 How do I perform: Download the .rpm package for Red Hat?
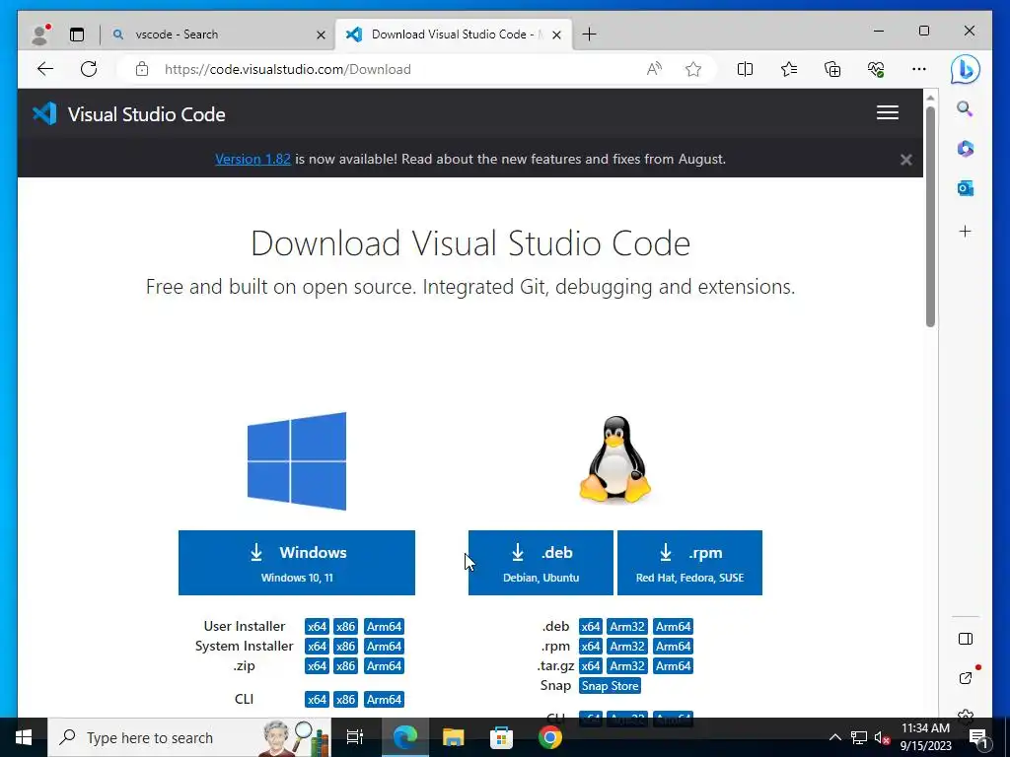pos(689,563)
